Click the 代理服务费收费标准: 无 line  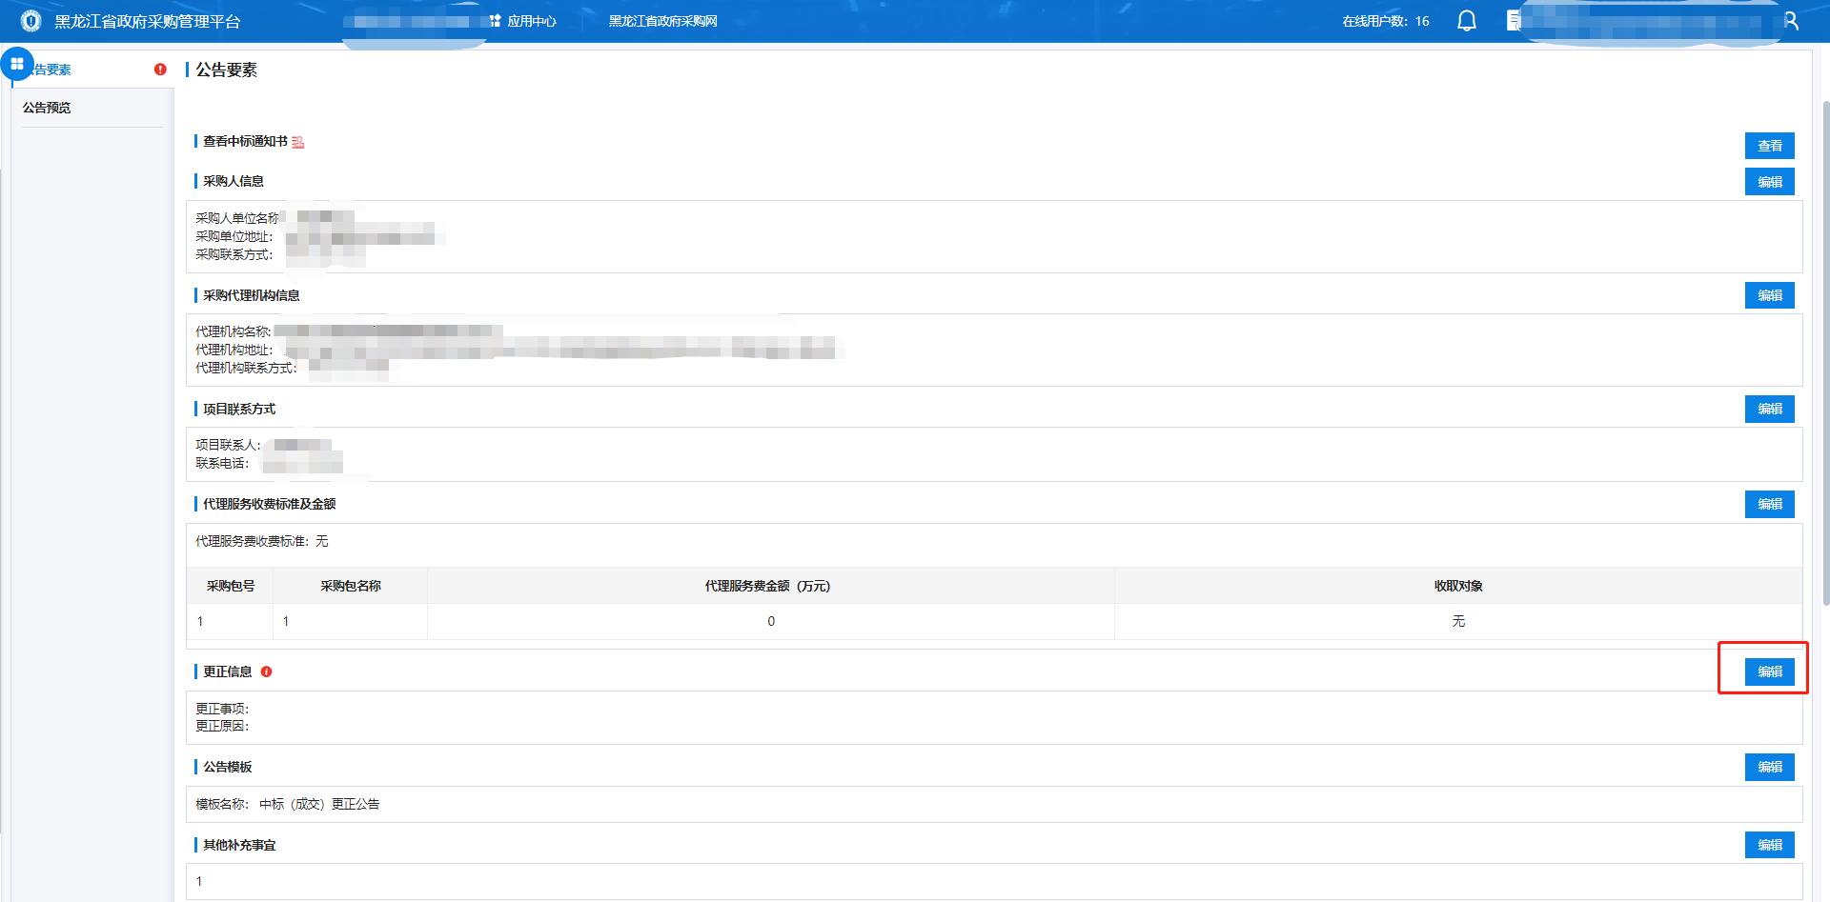[262, 541]
